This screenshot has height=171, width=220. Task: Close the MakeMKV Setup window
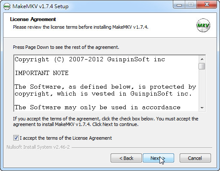[207, 5]
